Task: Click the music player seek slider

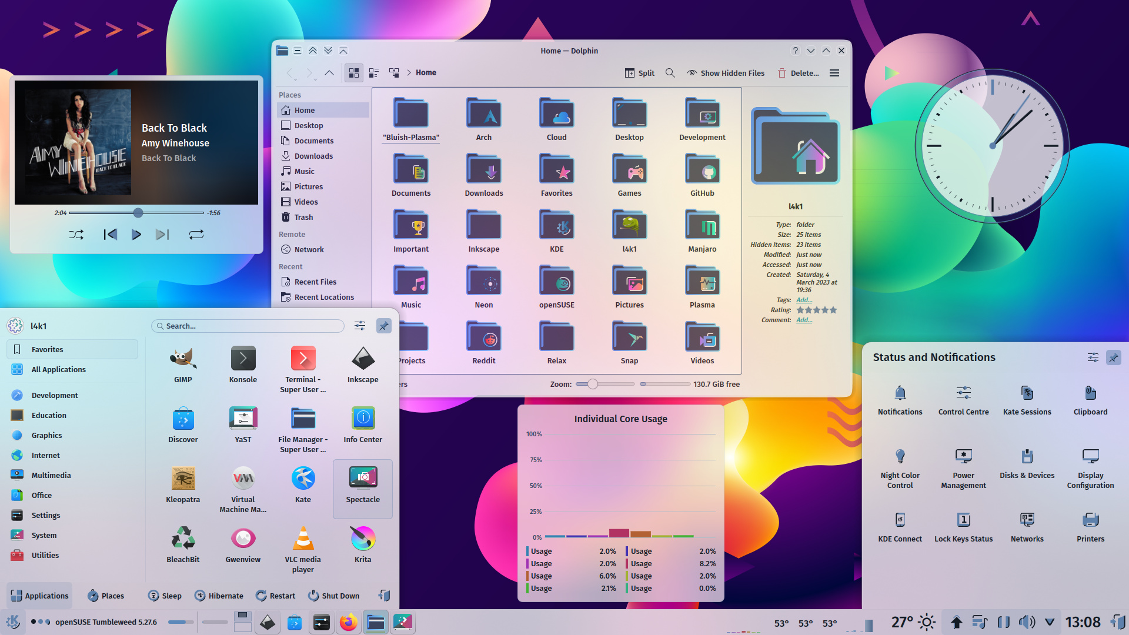Action: click(136, 213)
